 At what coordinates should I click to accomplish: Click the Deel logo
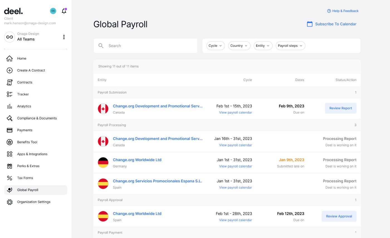point(13,11)
